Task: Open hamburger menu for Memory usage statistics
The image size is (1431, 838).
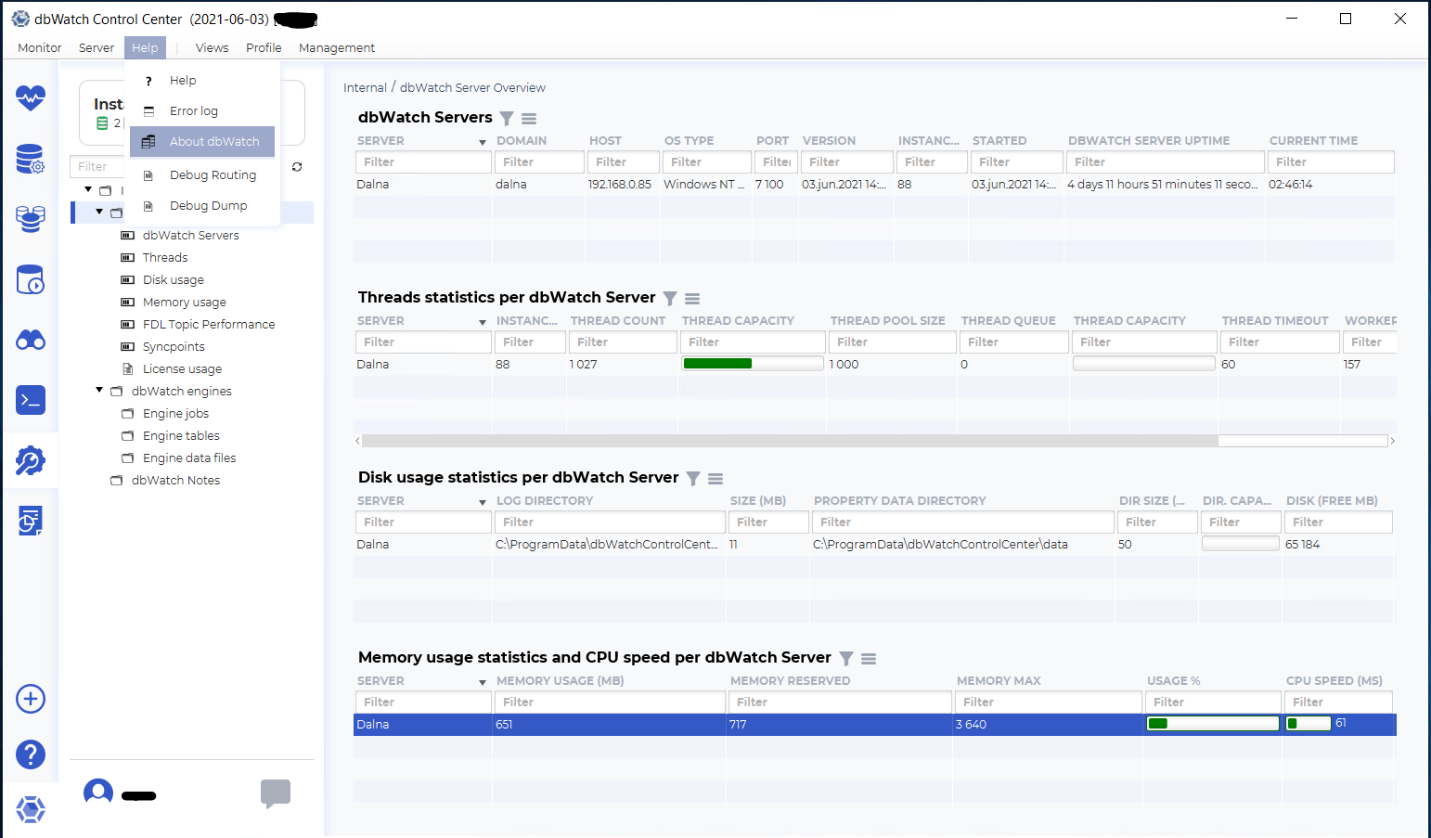Action: click(x=869, y=659)
